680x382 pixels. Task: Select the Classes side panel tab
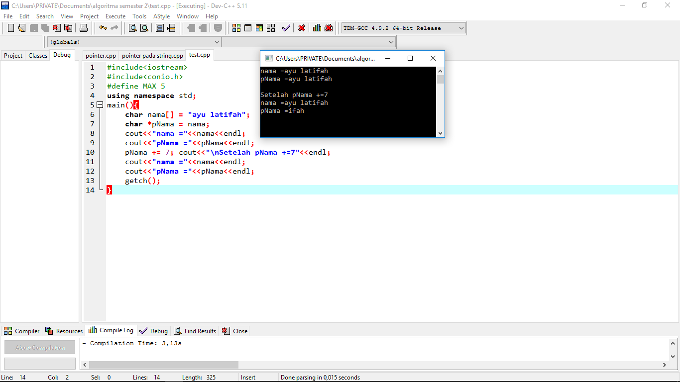point(38,56)
